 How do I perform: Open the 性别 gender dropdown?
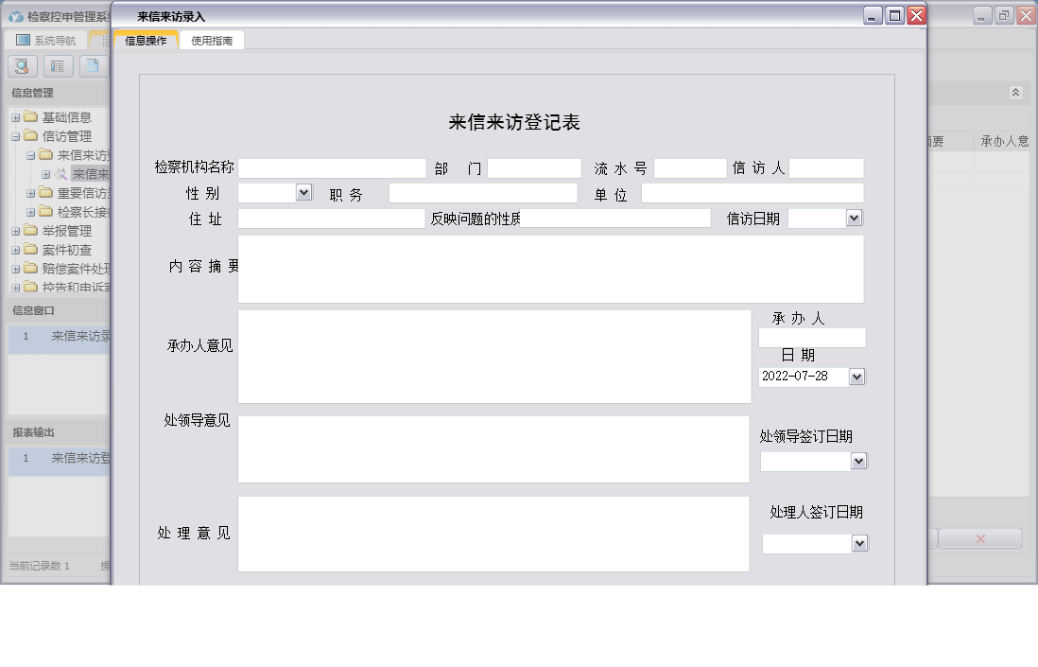[303, 192]
